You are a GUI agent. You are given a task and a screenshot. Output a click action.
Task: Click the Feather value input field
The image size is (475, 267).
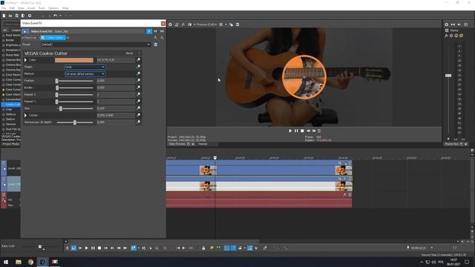pyautogui.click(x=116, y=81)
